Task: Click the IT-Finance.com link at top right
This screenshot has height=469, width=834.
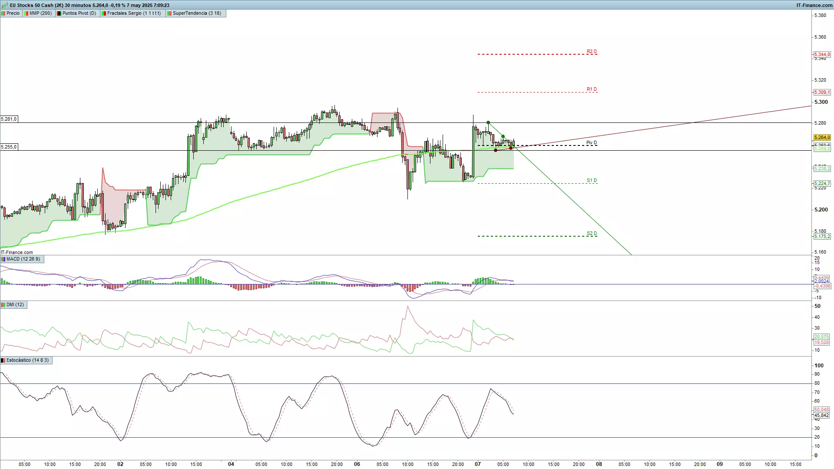Action: (814, 5)
